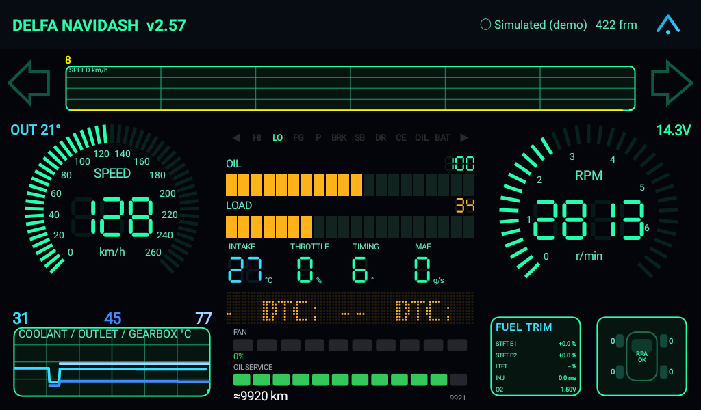Open the FUEL TRIM panel
The image size is (701, 410).
(535, 357)
